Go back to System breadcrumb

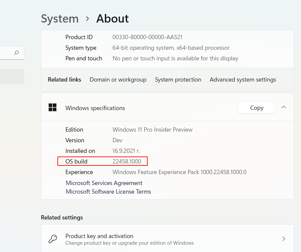[x=60, y=19]
